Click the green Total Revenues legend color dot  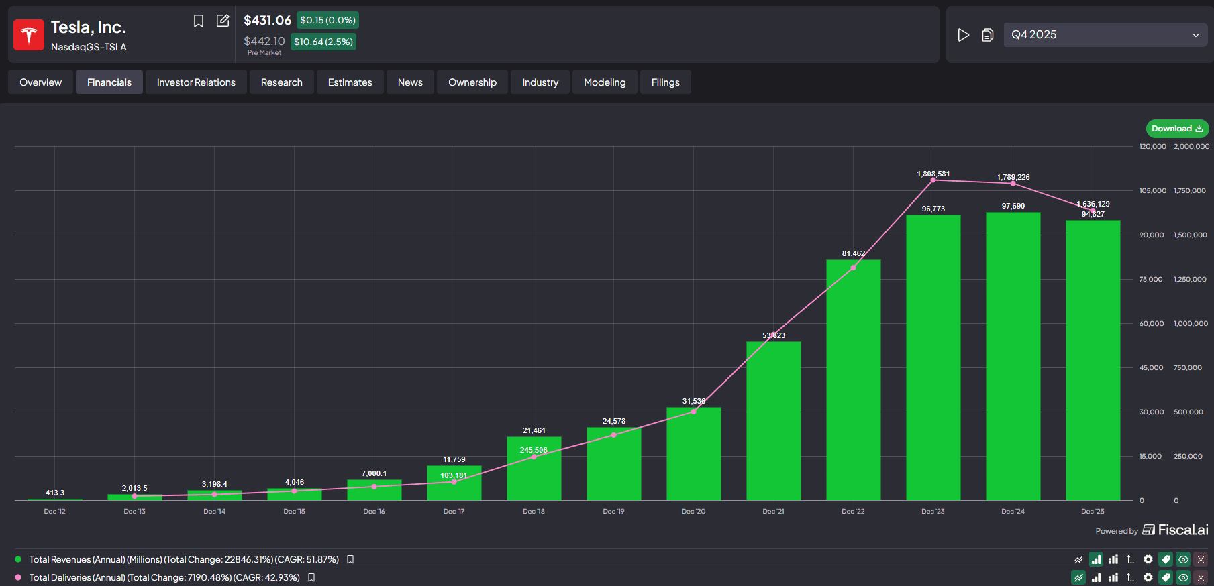coord(18,559)
